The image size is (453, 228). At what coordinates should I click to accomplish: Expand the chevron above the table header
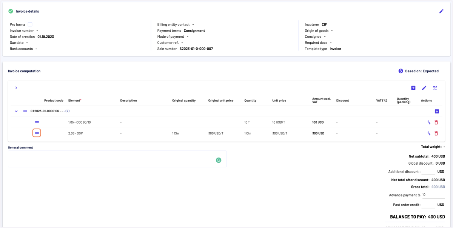16,88
